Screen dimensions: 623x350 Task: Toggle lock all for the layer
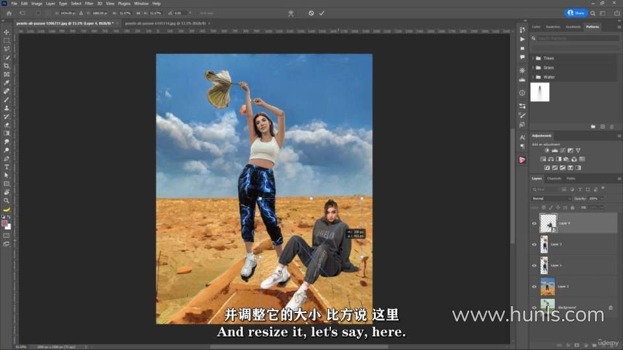point(572,207)
